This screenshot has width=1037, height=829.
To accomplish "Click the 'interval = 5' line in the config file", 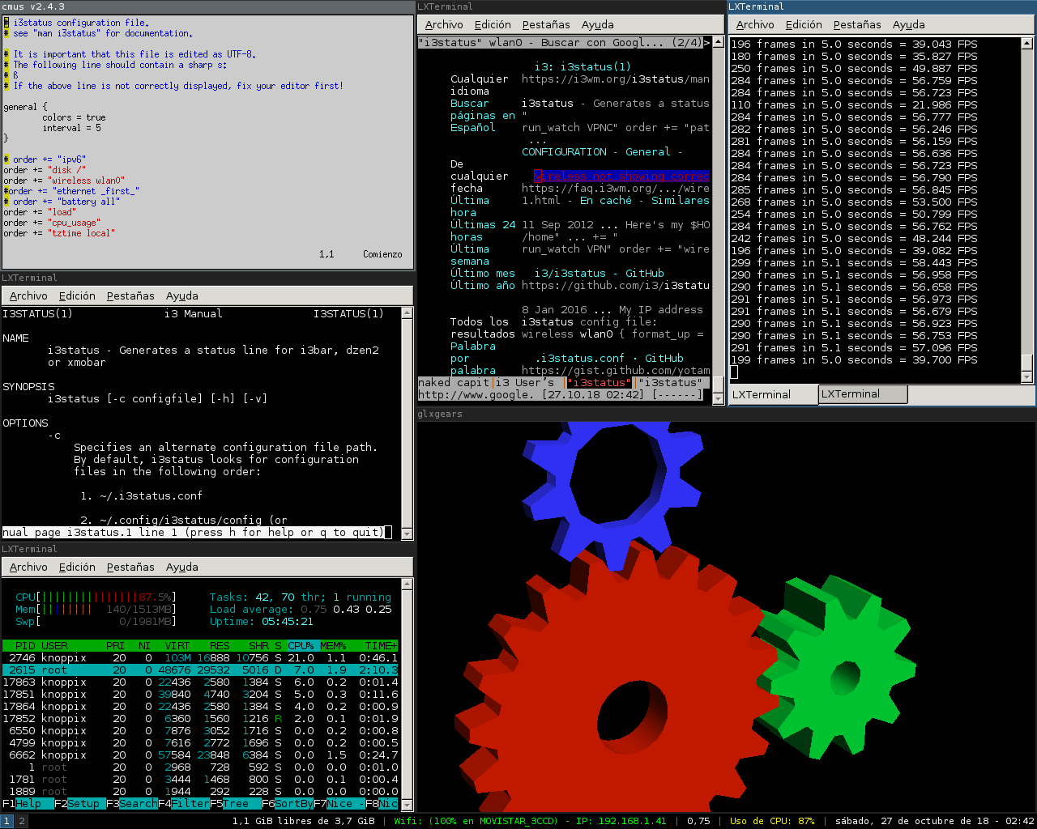I will (x=72, y=128).
